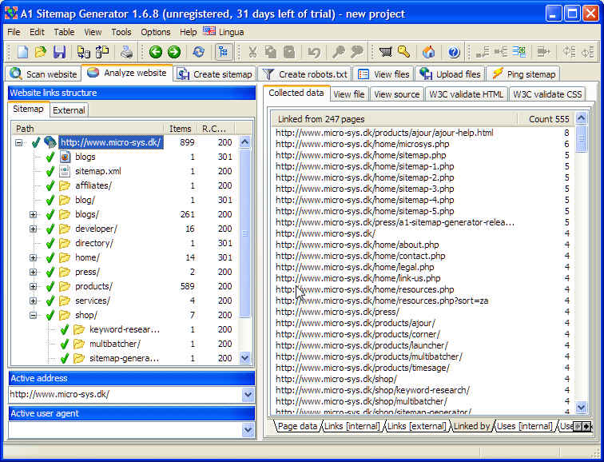Viewport: 604px width, 462px height.
Task: Click the New project toolbar icon
Action: [x=22, y=52]
